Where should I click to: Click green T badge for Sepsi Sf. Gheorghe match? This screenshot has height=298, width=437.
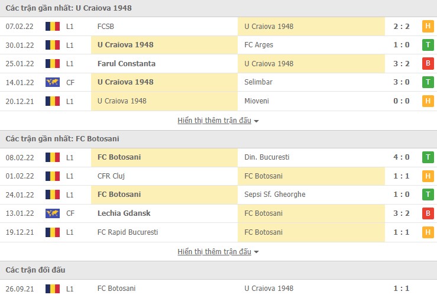[428, 195]
